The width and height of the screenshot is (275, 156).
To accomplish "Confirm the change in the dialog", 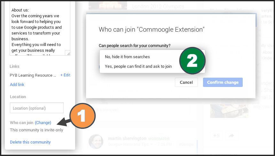I will pos(223,82).
